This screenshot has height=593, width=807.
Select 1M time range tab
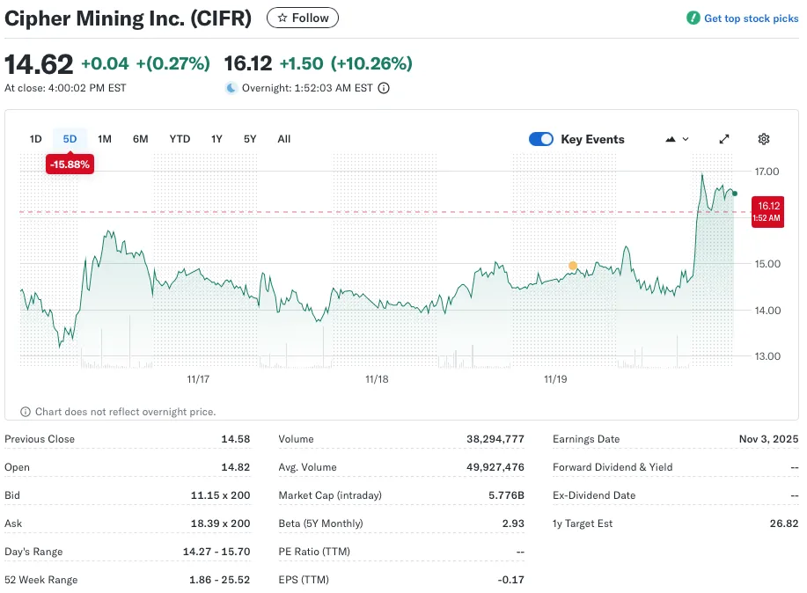105,139
